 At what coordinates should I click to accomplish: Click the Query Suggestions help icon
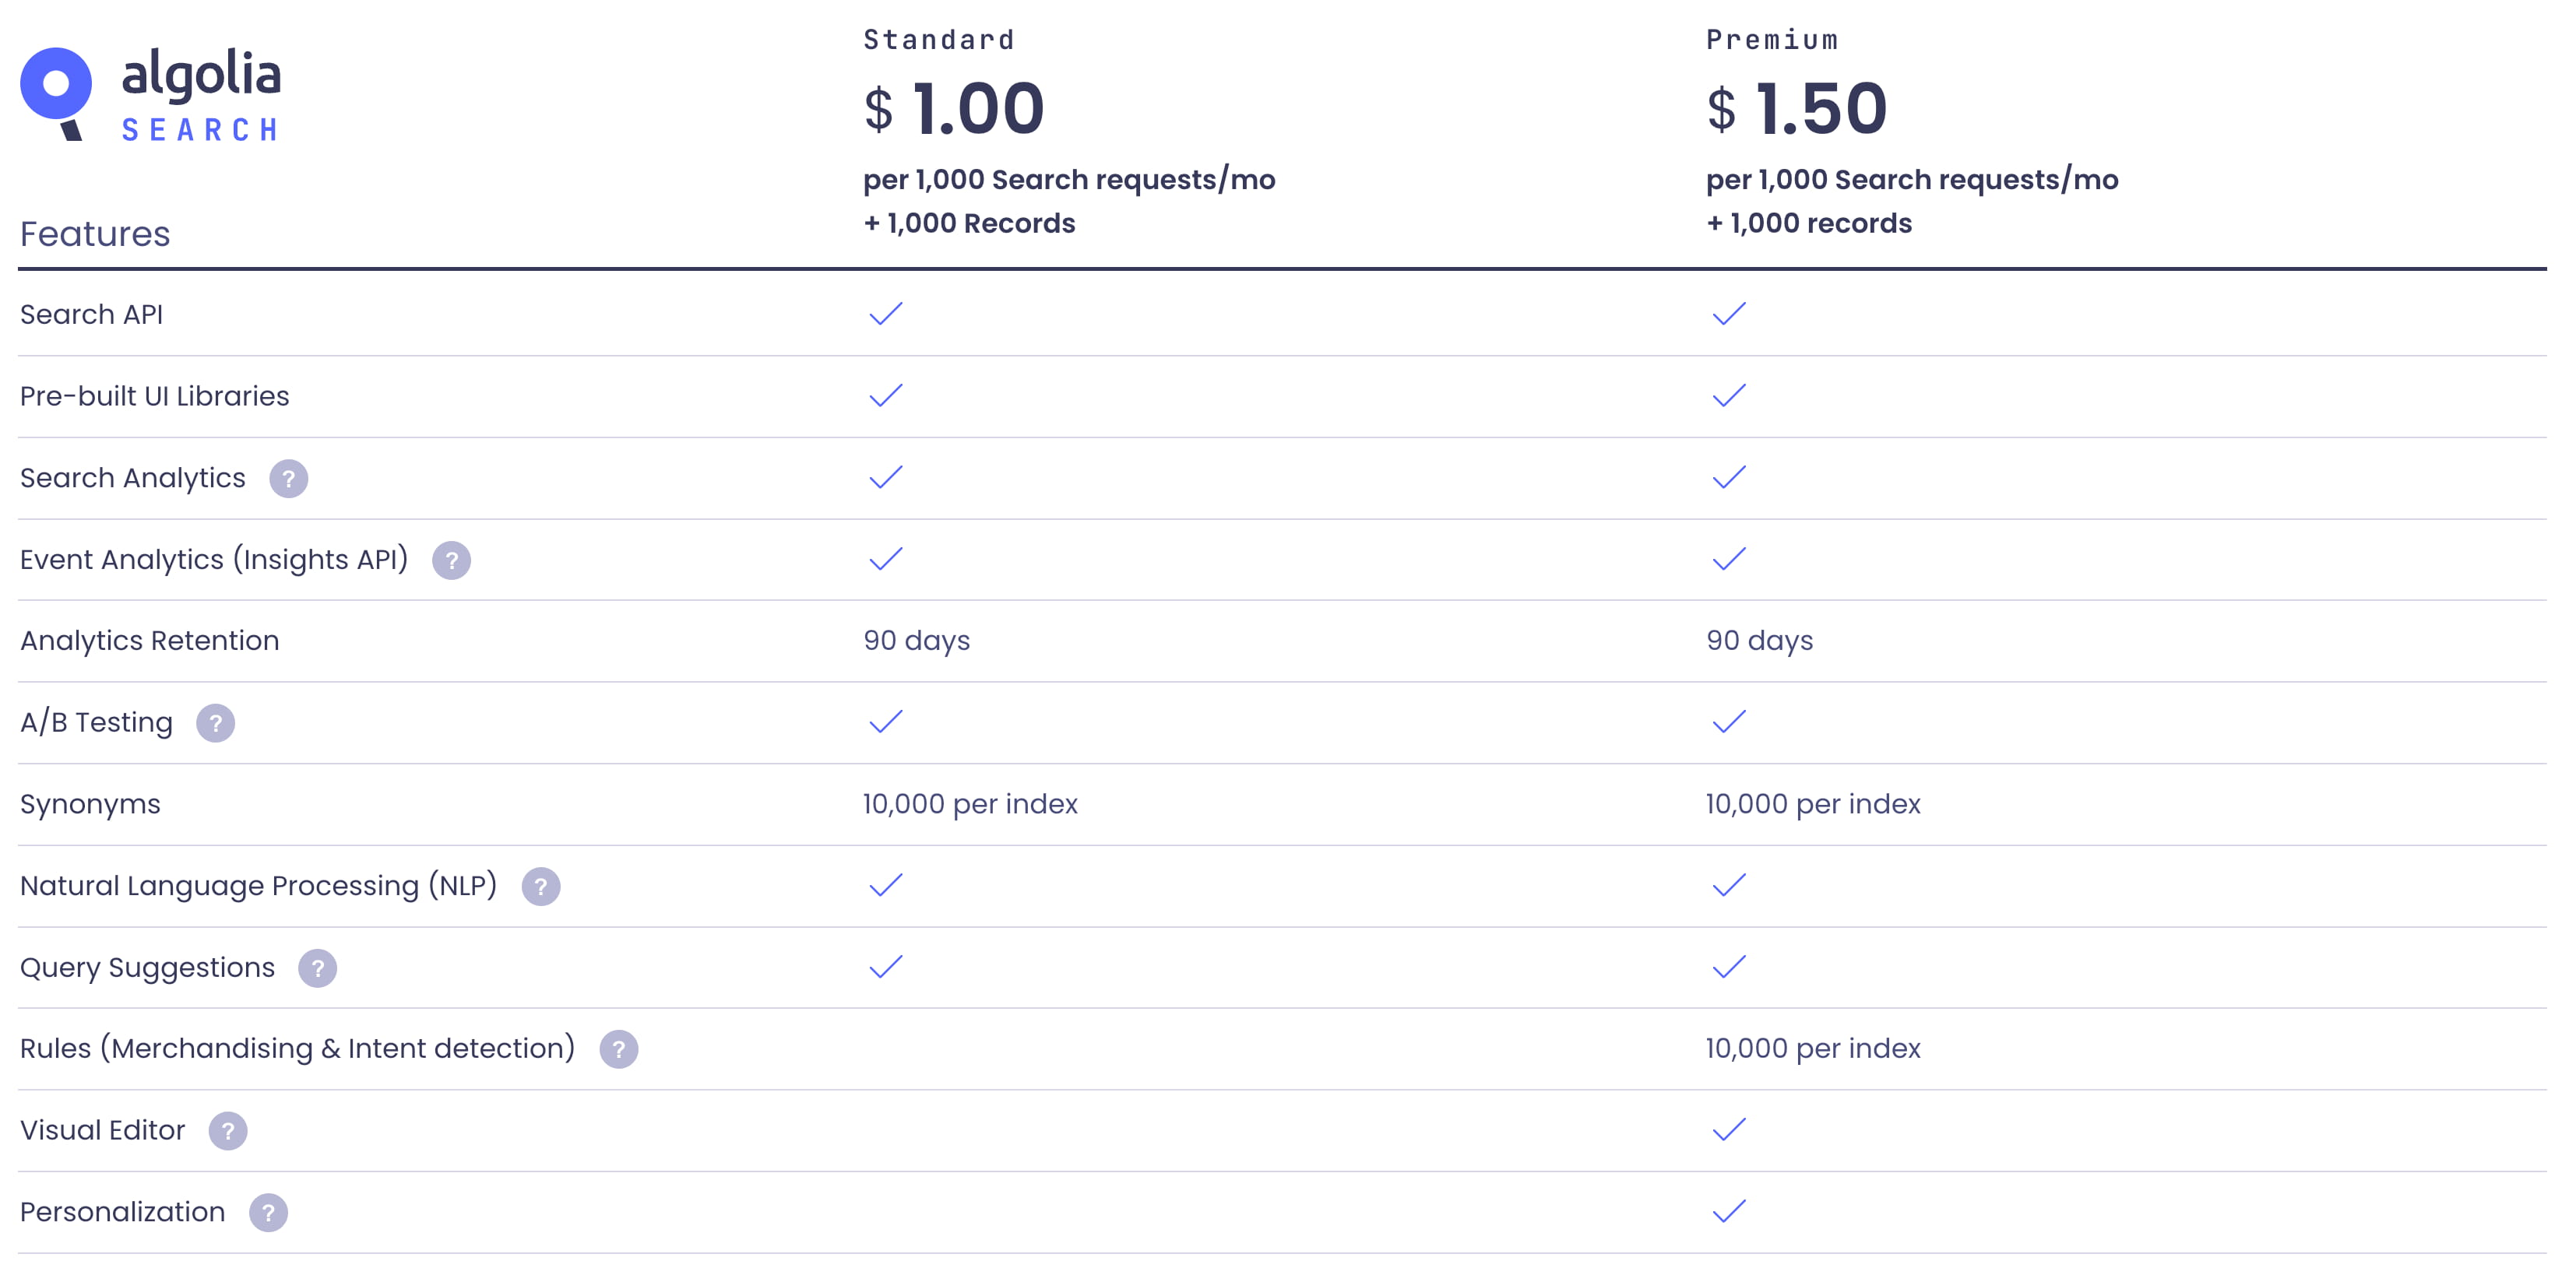coord(317,968)
